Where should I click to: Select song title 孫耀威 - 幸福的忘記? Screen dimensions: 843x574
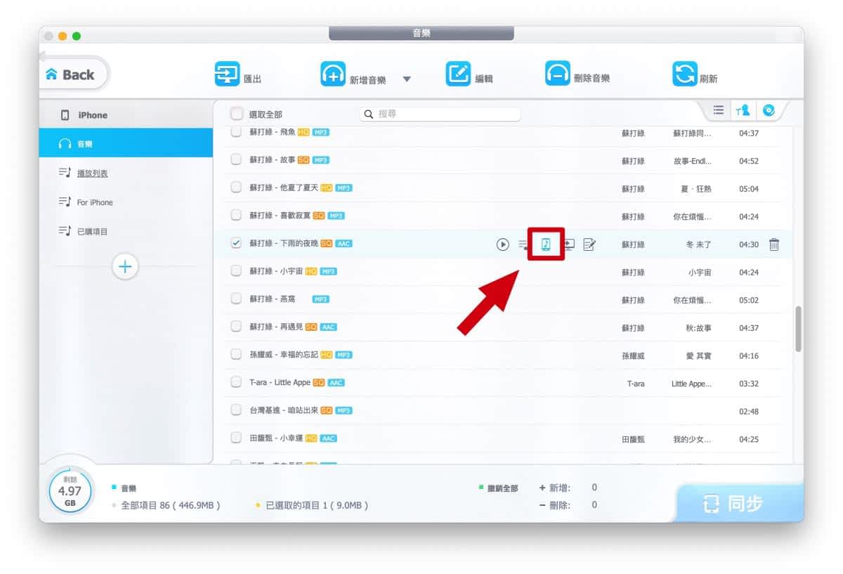284,355
